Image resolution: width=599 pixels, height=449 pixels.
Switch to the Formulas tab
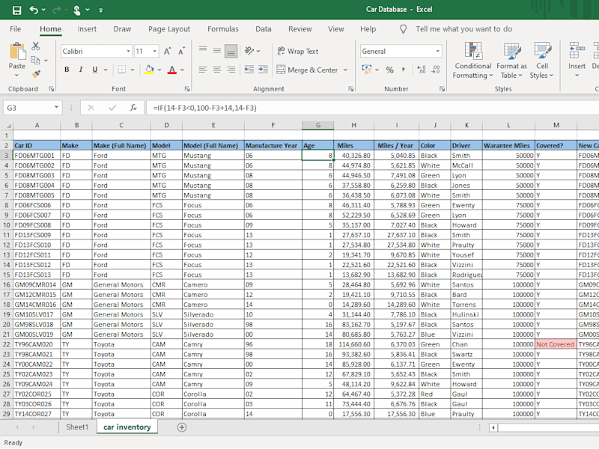point(223,29)
